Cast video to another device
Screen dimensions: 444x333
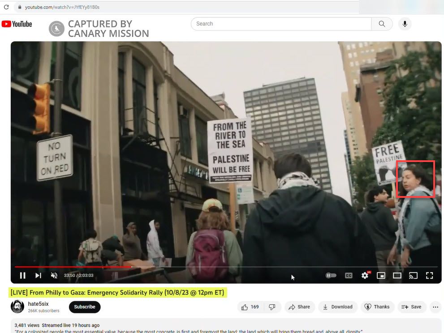pyautogui.click(x=413, y=275)
